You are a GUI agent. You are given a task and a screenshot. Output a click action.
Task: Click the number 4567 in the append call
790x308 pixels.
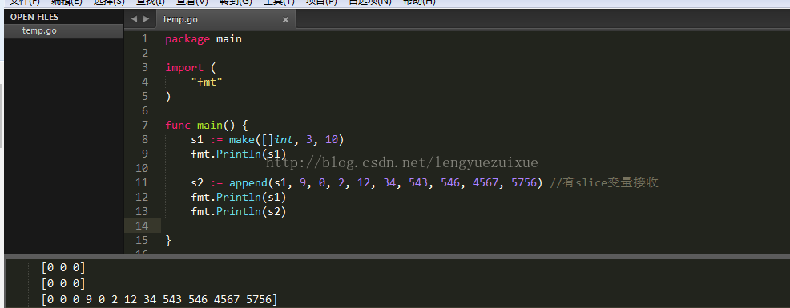(486, 182)
